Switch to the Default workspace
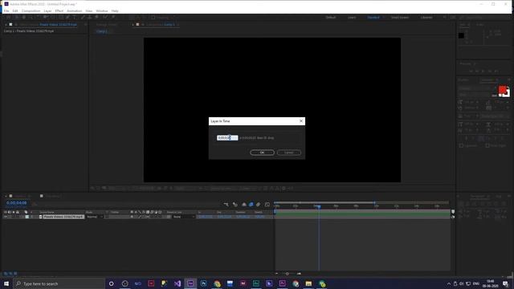Image resolution: width=514 pixels, height=289 pixels. (331, 18)
